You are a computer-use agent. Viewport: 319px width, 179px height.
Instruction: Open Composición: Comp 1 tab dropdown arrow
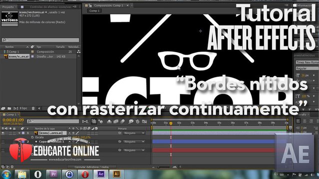(x=128, y=5)
